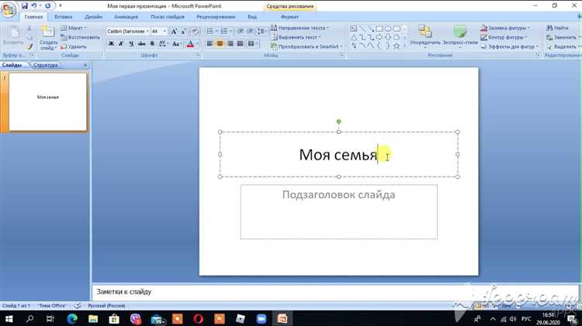Decrease font size with the small A
Image resolution: width=582 pixels, height=326 pixels.
click(183, 32)
